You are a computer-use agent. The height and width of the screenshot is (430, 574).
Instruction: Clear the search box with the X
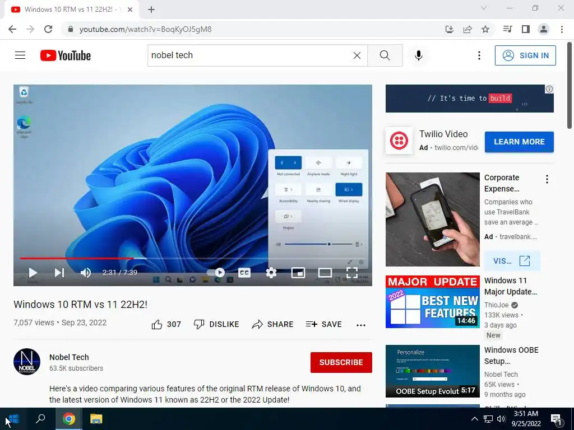(357, 55)
